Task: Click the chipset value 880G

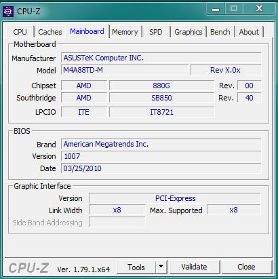Action: [161, 86]
